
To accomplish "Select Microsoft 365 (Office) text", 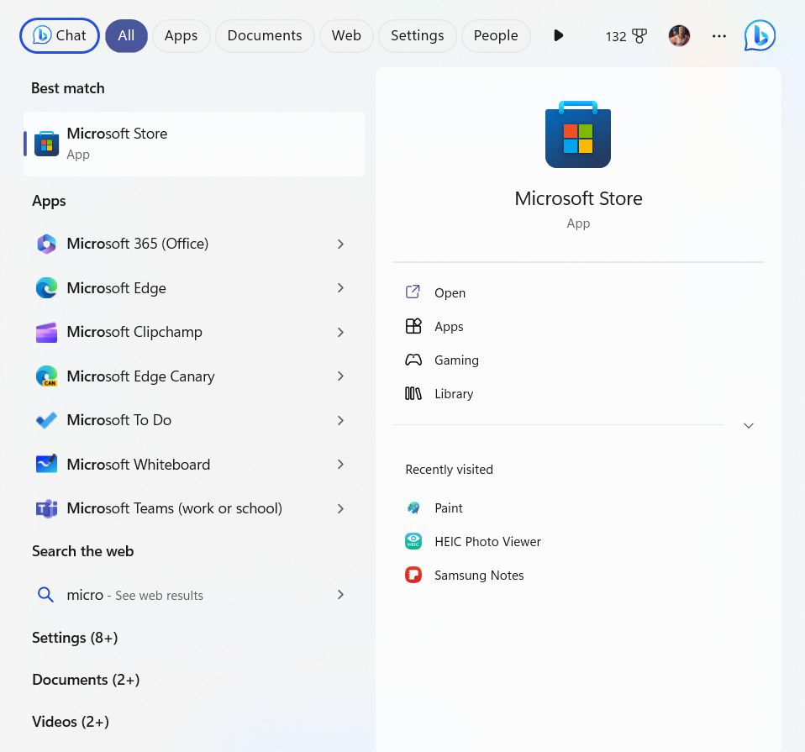I will (138, 244).
